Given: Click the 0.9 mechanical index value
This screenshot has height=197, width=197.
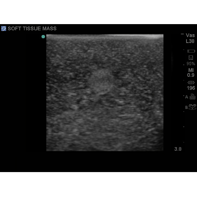Looking at the screenshot, I should 191,75.
